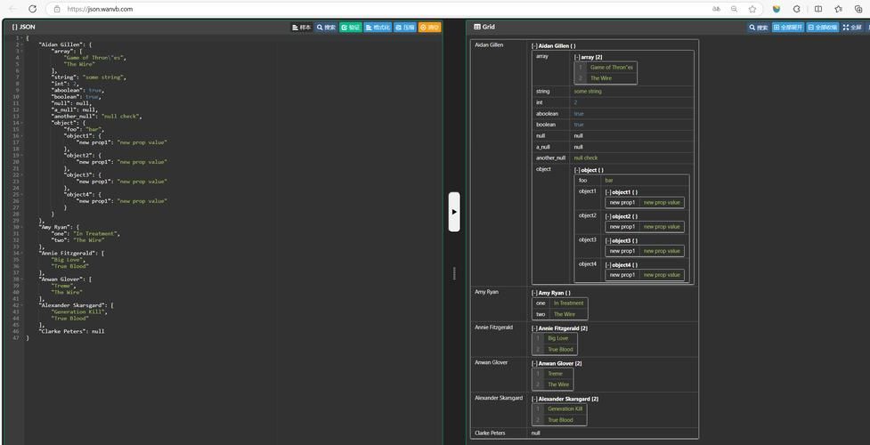Screen dimensions: 870x445
Task: Fold line 30 Amy Ryan in editor gutter
Action: pyautogui.click(x=21, y=227)
